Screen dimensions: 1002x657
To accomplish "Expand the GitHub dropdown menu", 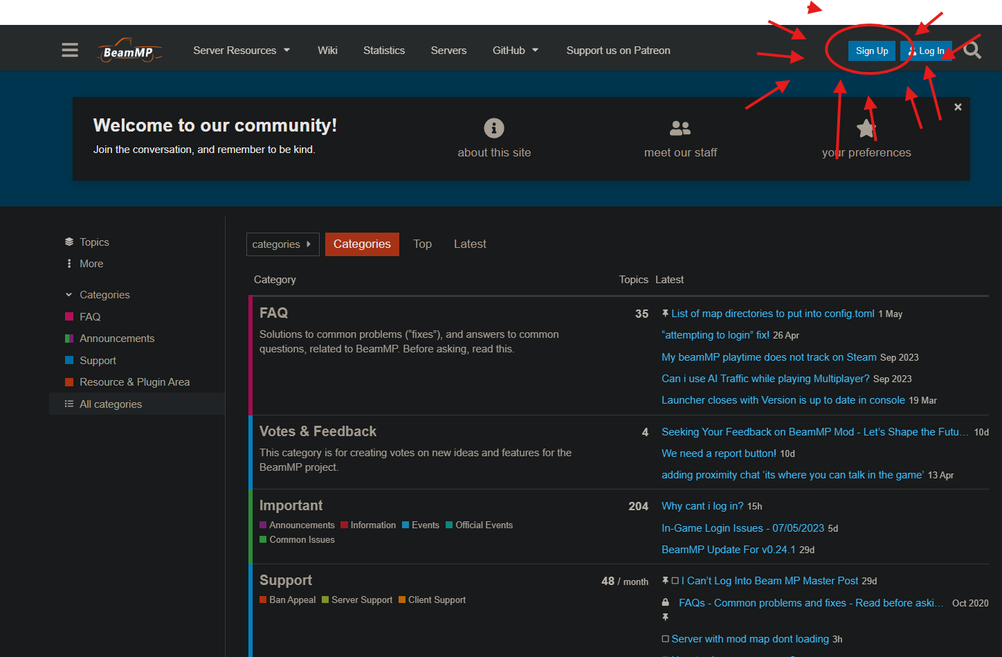I will click(x=516, y=51).
